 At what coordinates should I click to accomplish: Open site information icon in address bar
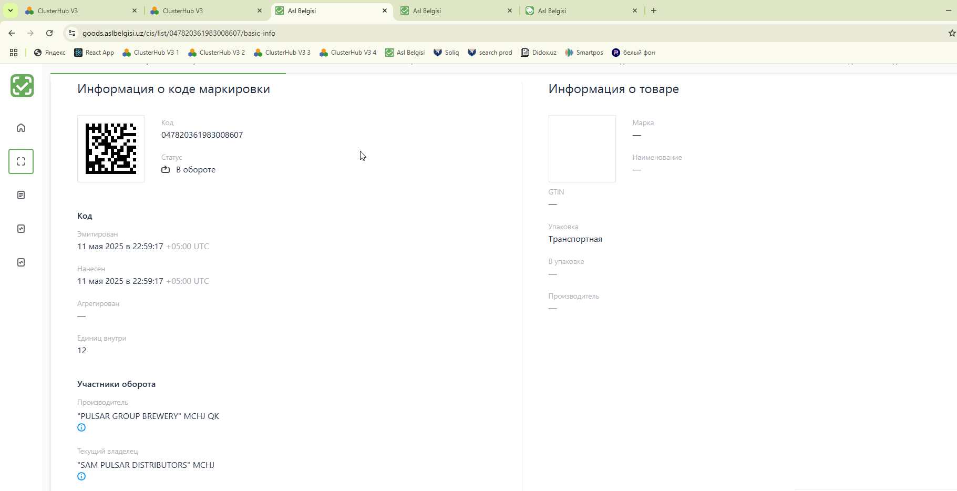pos(72,33)
